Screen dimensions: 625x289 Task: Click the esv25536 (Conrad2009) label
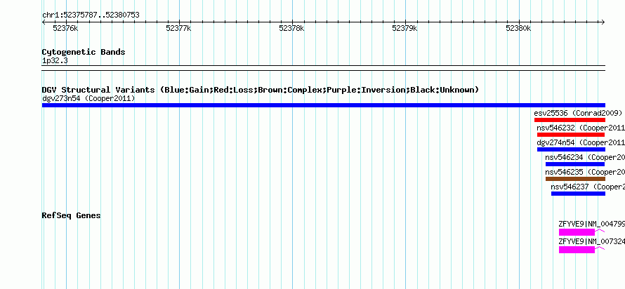[x=578, y=113]
